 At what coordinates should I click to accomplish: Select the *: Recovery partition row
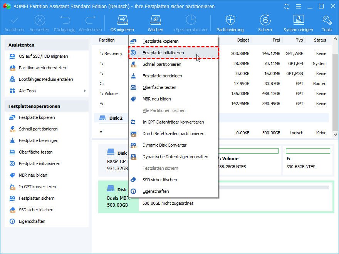(x=212, y=53)
